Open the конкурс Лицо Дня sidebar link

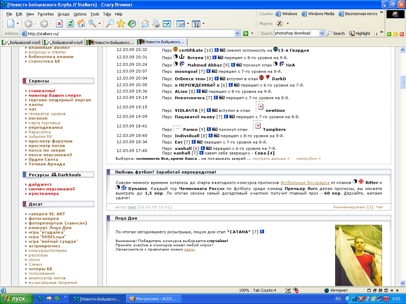pyautogui.click(x=50, y=228)
